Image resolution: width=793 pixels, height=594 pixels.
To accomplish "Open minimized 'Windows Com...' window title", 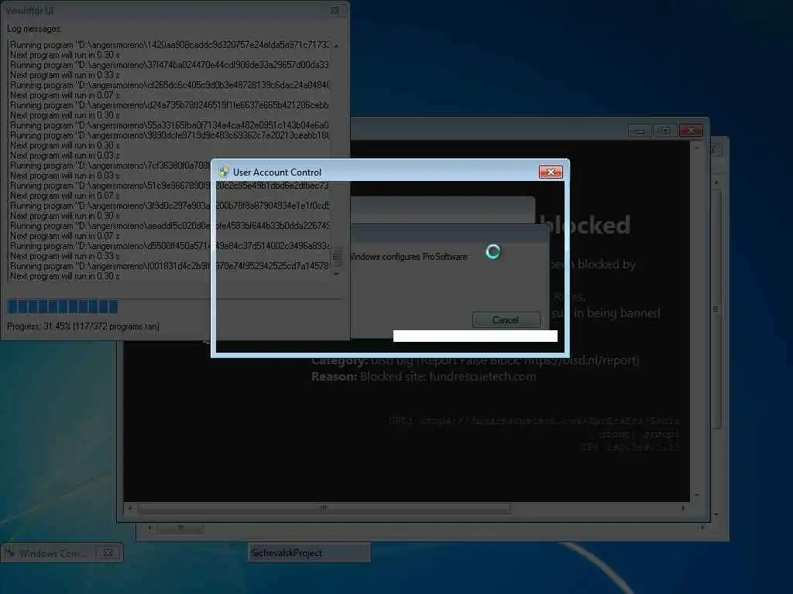I will (53, 554).
